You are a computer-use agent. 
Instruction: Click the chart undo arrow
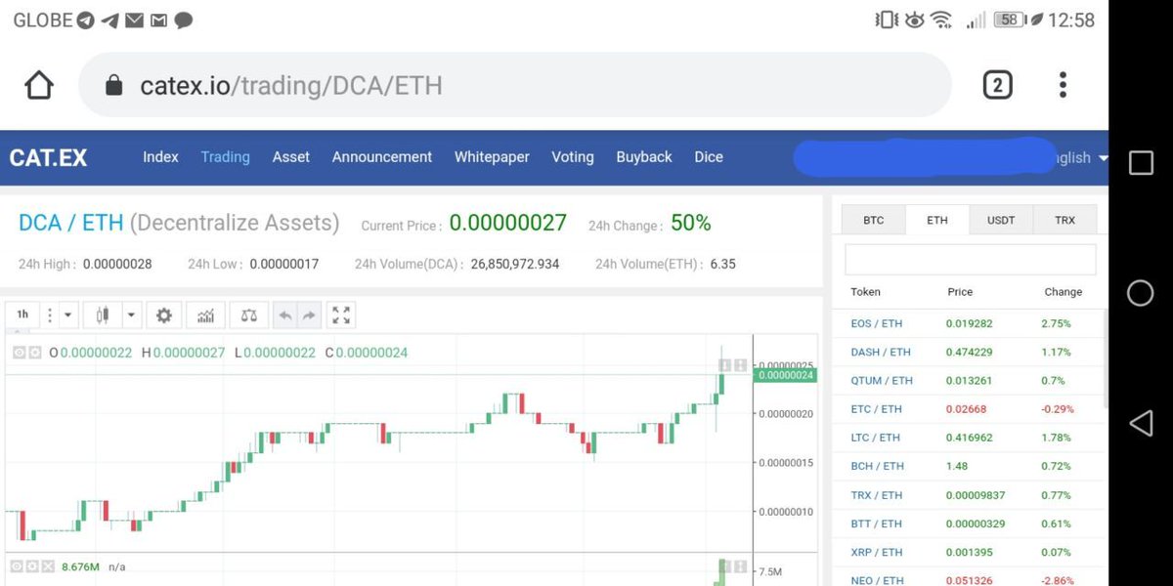pyautogui.click(x=285, y=315)
